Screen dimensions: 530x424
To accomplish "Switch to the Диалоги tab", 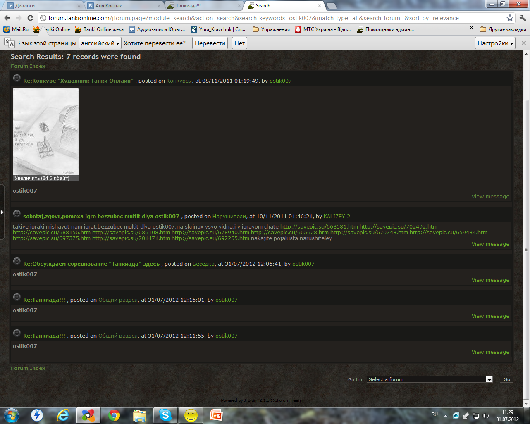I will pos(43,6).
